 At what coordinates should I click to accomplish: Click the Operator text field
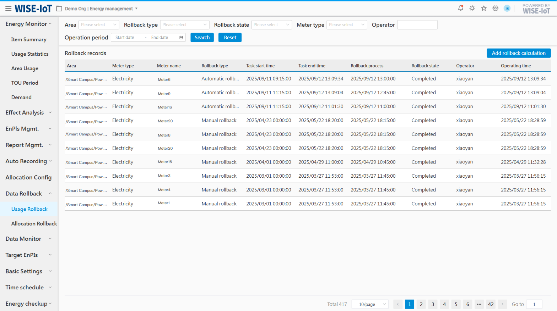[417, 25]
